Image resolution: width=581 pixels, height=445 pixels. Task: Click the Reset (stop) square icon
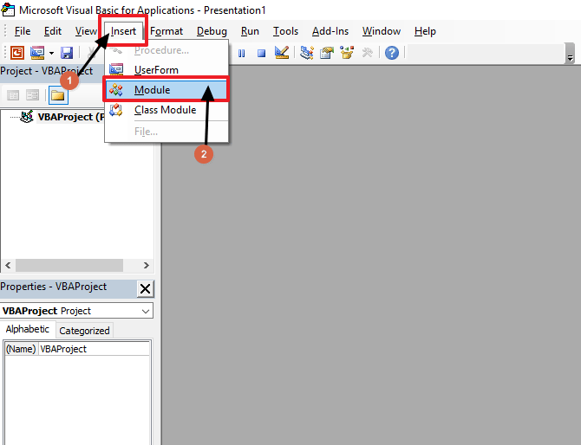click(262, 54)
